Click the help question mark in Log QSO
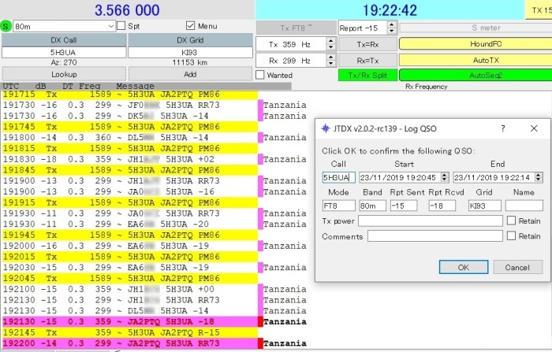The image size is (552, 352). [x=503, y=128]
